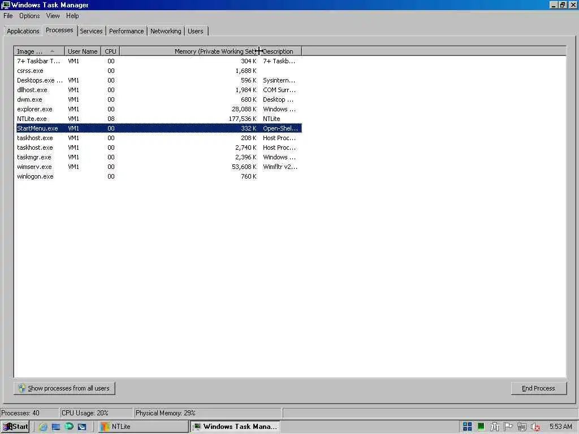Switch to the Performance tab

click(126, 31)
